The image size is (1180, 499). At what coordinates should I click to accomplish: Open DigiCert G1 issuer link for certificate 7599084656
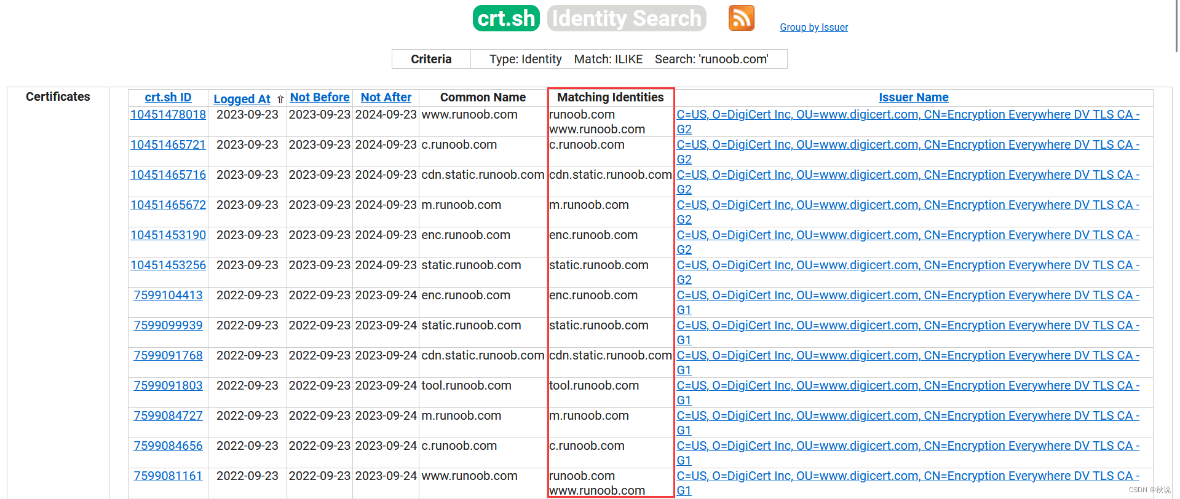(908, 446)
